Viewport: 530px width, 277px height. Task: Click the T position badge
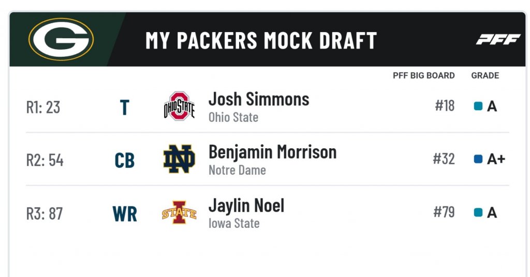pyautogui.click(x=124, y=107)
